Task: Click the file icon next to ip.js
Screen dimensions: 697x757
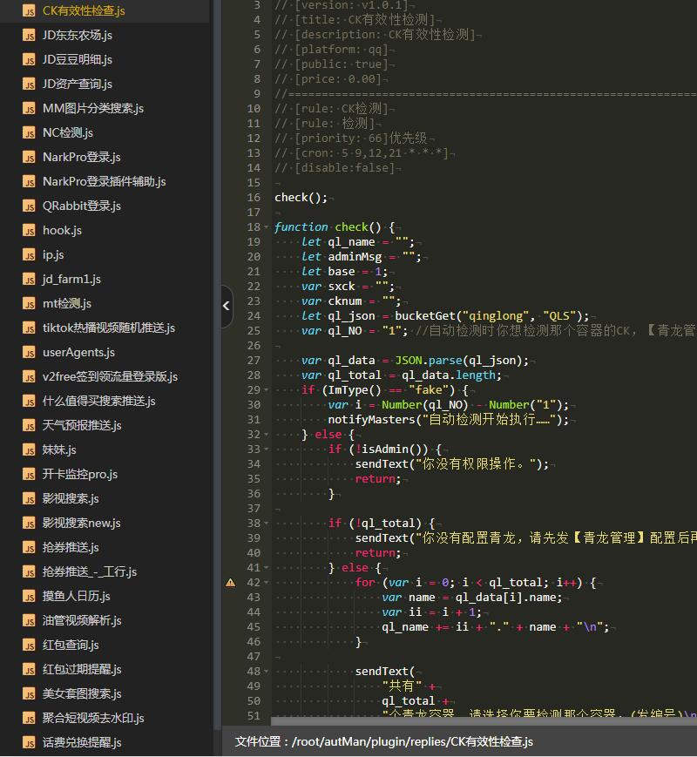Action: (x=28, y=255)
